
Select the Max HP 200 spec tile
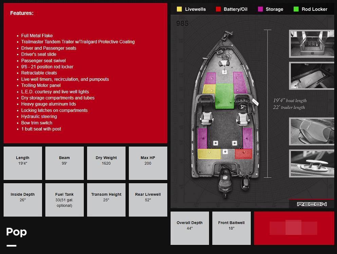tap(148, 163)
